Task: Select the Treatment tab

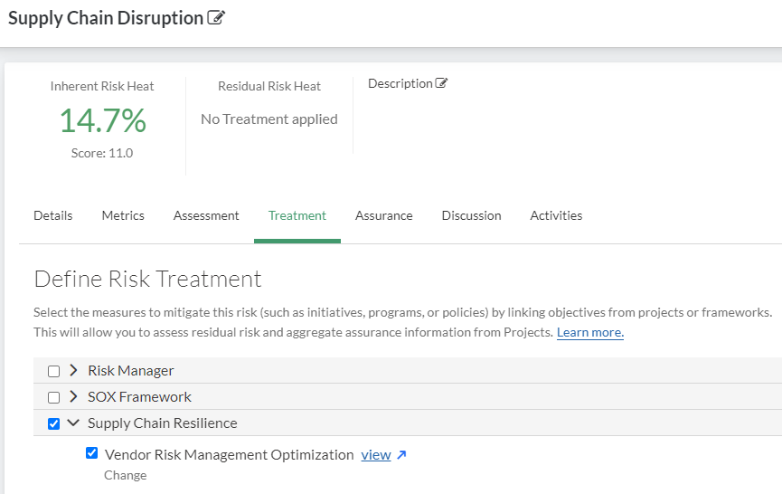Action: point(297,215)
